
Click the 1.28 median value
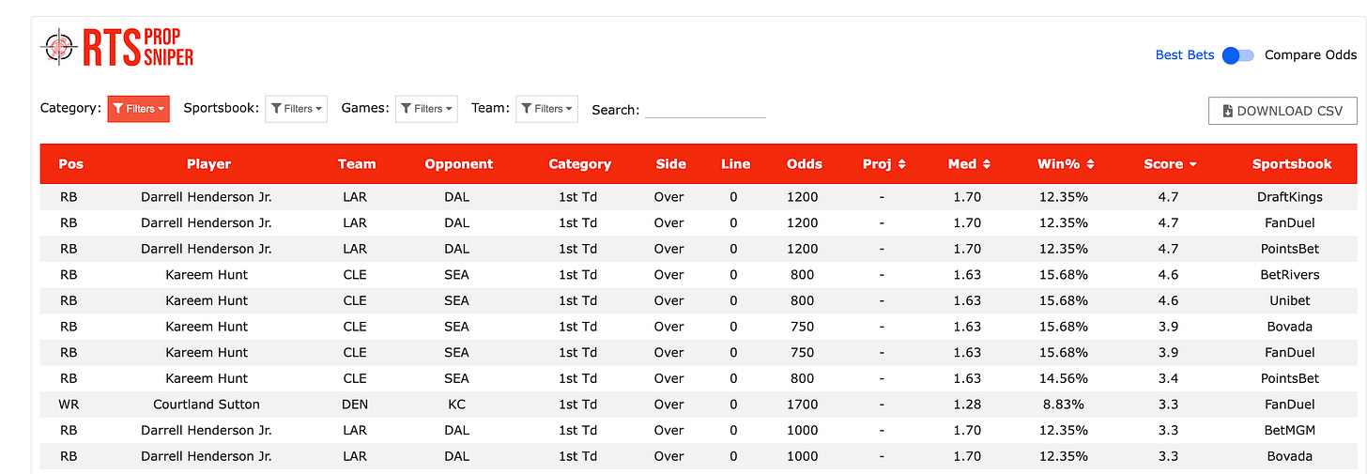(x=965, y=405)
